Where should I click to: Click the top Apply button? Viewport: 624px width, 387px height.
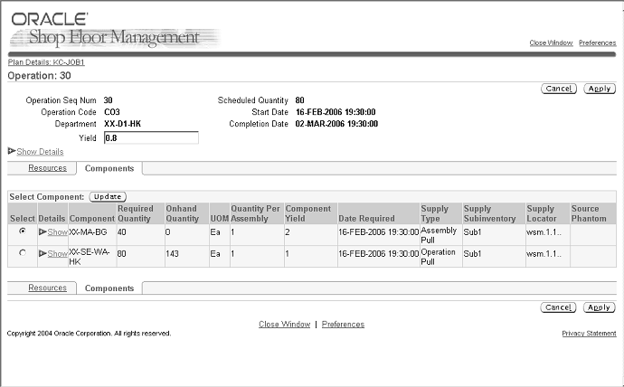(600, 89)
